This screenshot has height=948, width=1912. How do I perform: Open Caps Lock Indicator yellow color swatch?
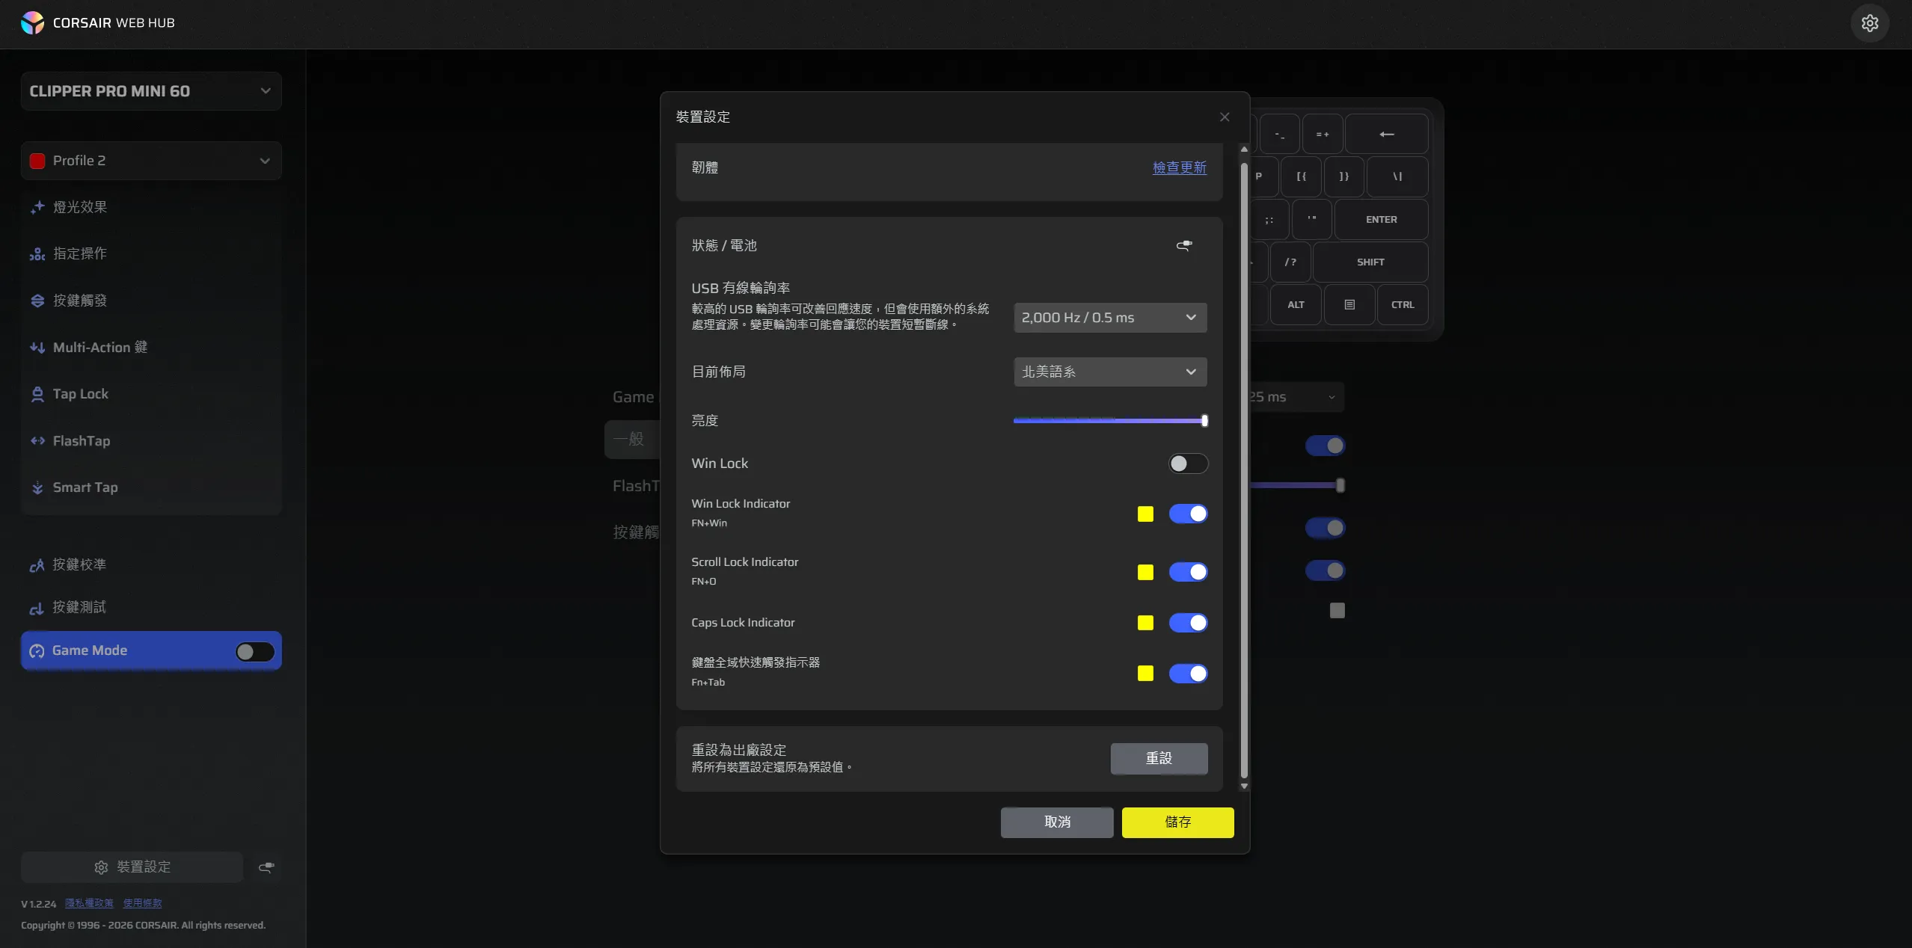[1145, 623]
